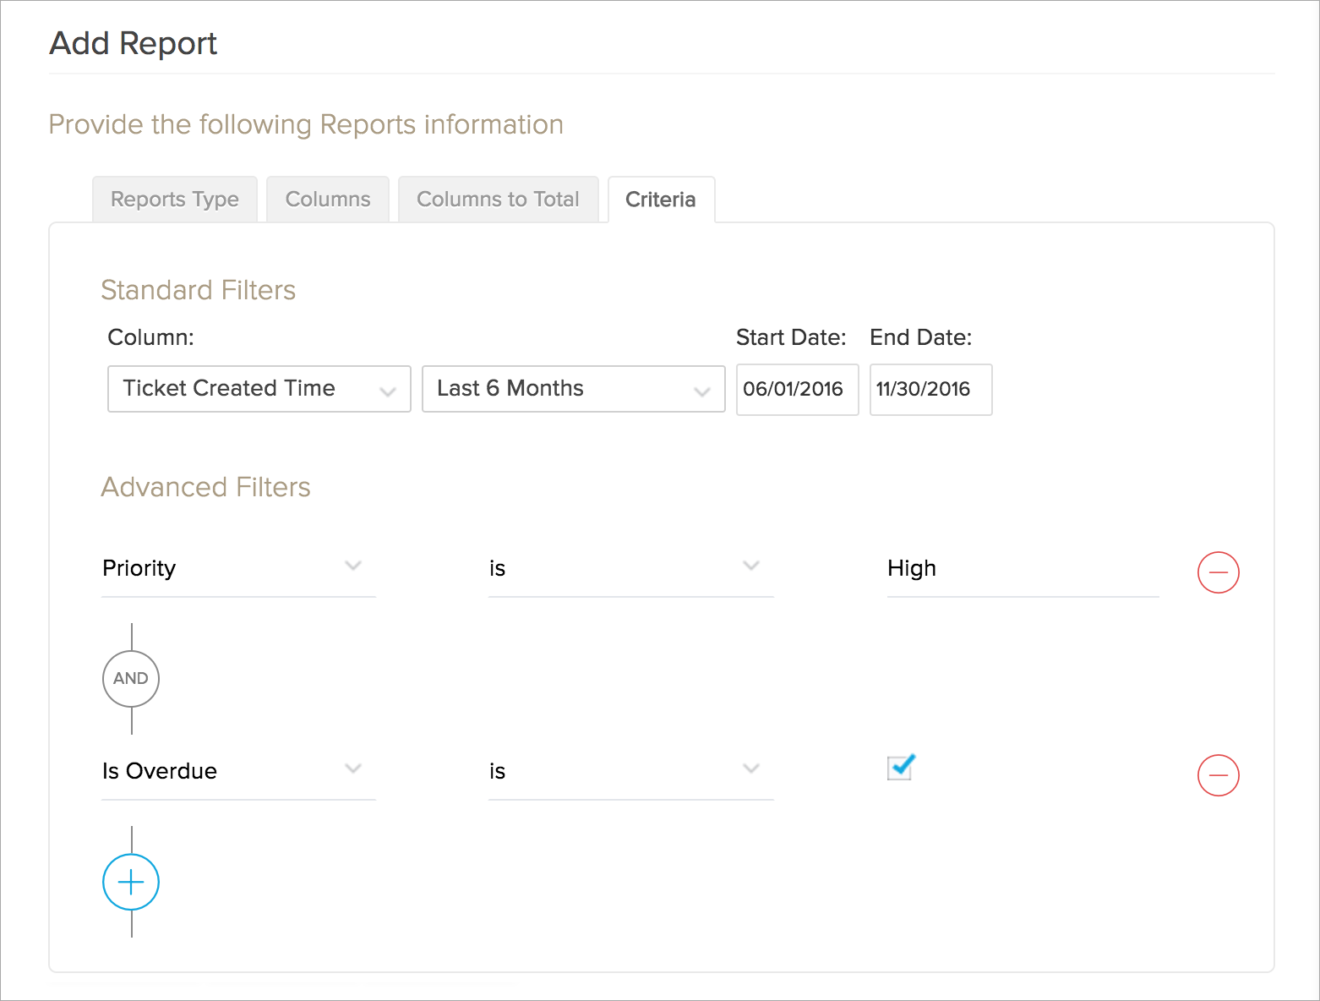Select the Criteria tab
Viewport: 1320px width, 1001px height.
pos(661,200)
